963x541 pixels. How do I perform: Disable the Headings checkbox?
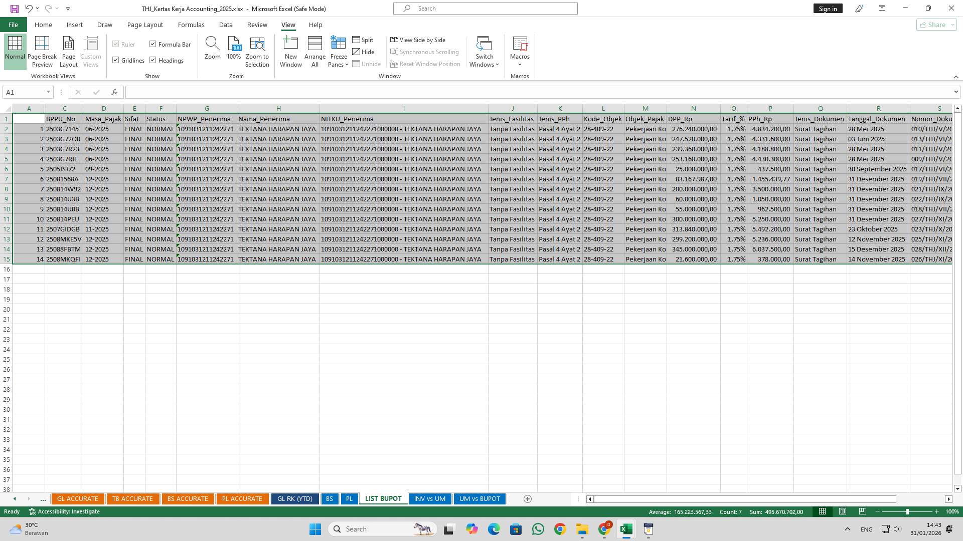click(153, 60)
